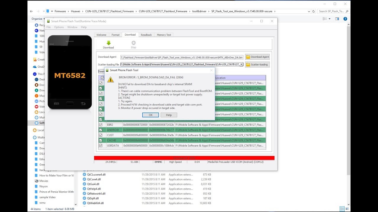Start flashing with the green Download arrow
Image resolution: width=378 pixels, height=212 pixels.
[x=108, y=43]
